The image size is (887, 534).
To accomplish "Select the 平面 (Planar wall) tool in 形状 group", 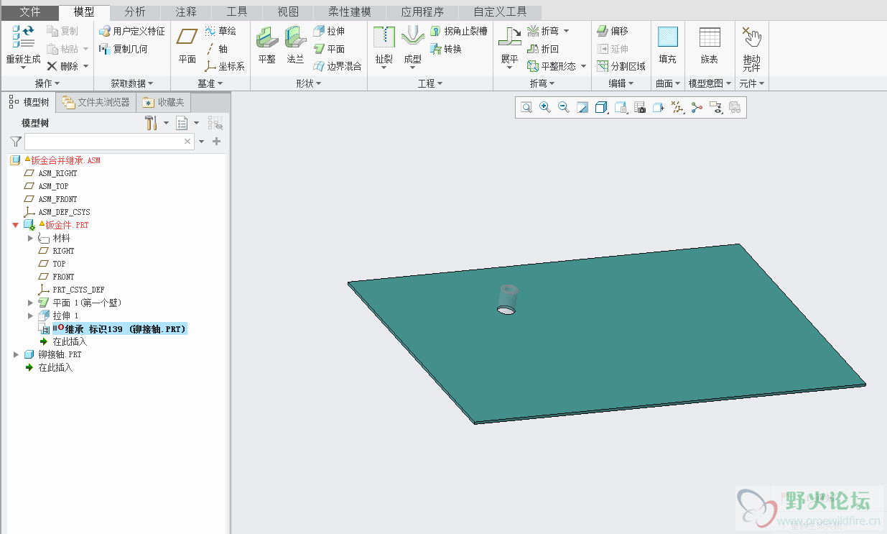I will point(329,49).
